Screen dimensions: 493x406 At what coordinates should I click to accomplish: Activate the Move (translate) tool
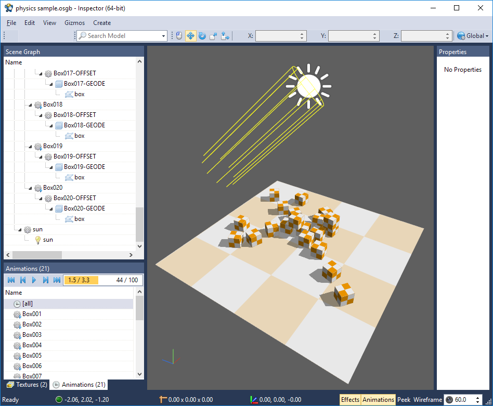coord(190,36)
